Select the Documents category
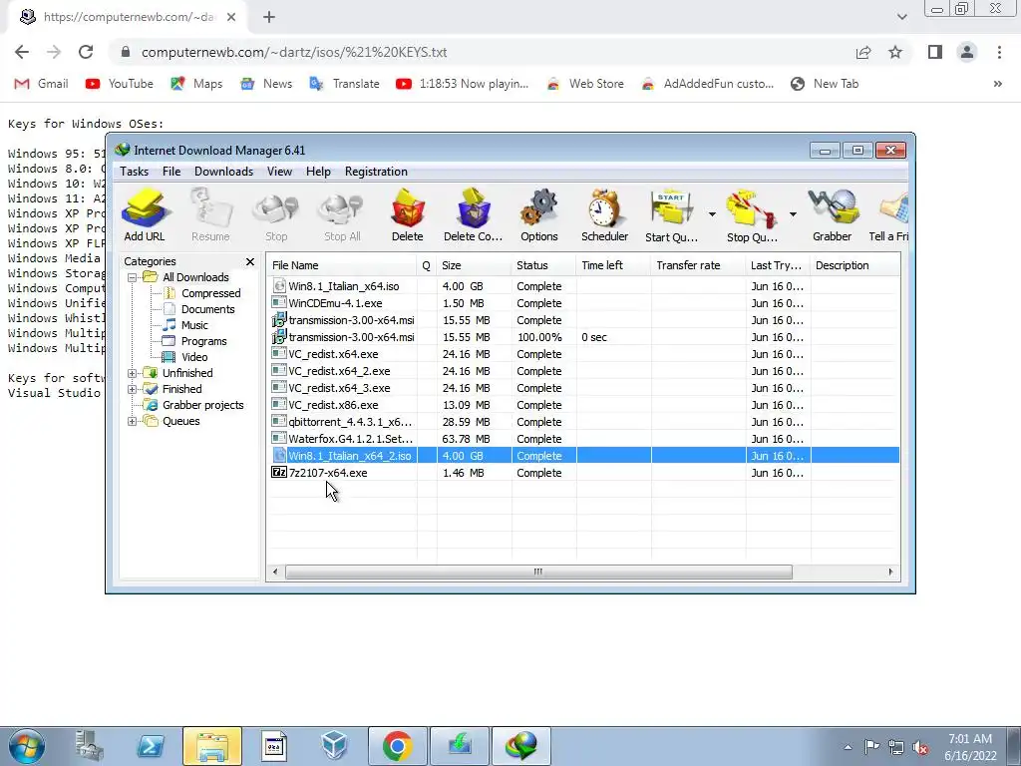The width and height of the screenshot is (1021, 766). tap(207, 309)
